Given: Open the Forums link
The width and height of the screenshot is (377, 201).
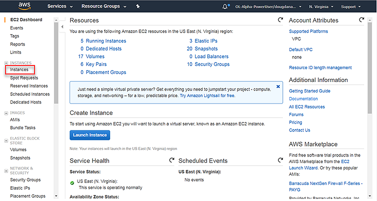Looking at the screenshot, I should pos(296,114).
